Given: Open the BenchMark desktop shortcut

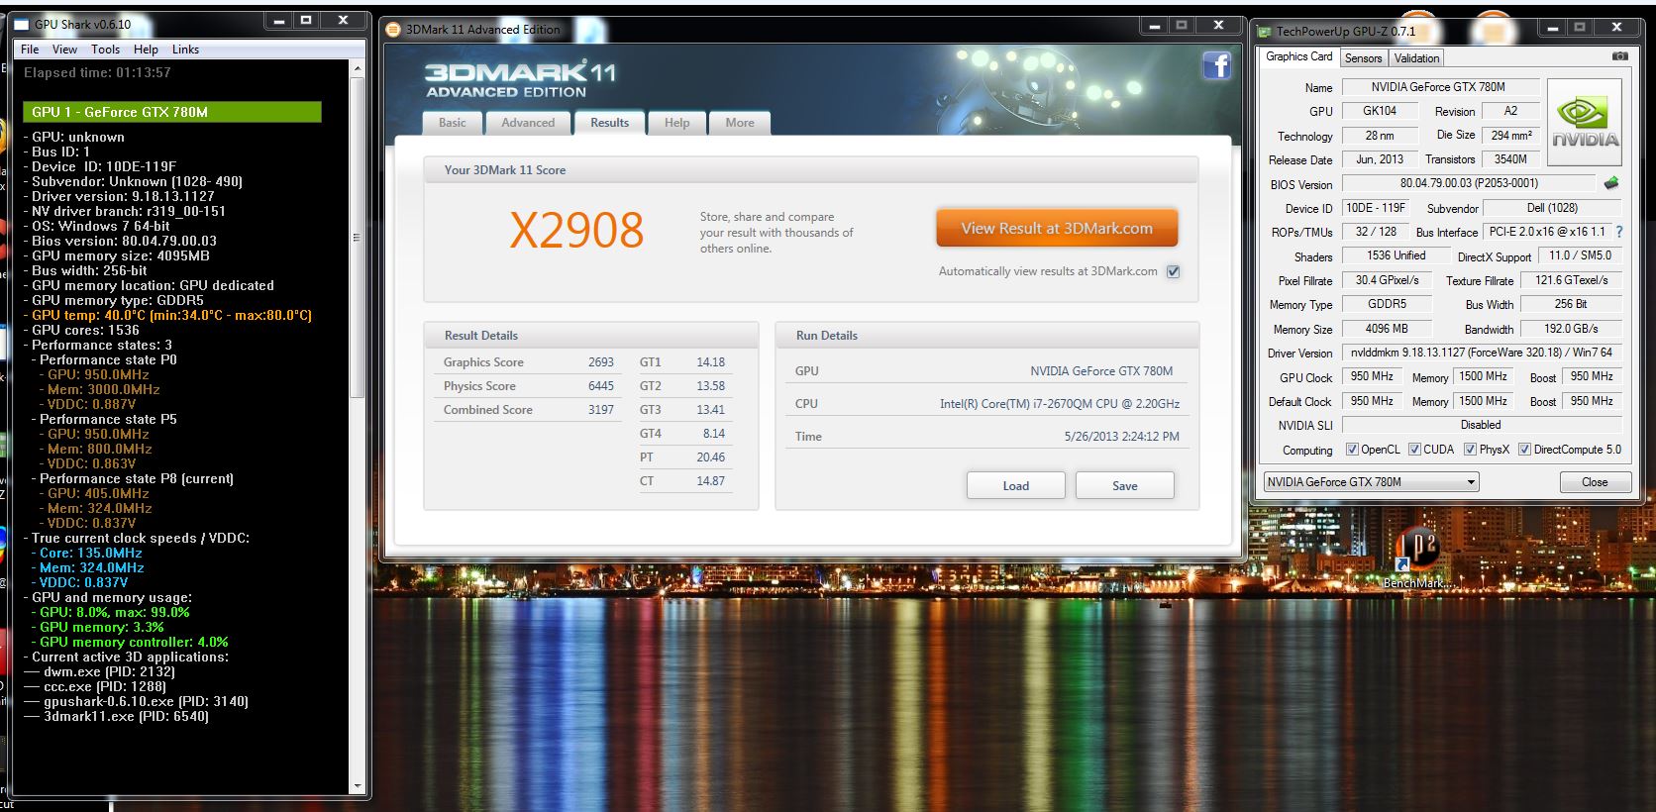Looking at the screenshot, I should [1417, 558].
